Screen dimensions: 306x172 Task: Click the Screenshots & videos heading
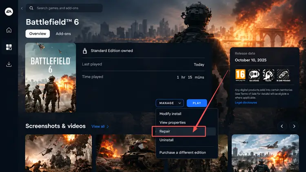(x=55, y=126)
